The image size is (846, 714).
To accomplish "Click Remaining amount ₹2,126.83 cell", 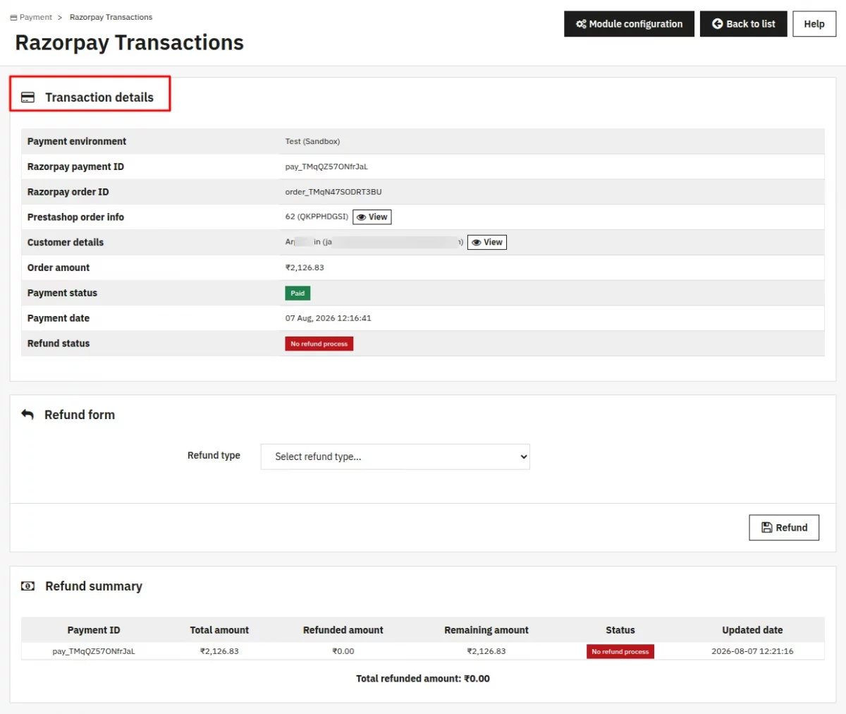I will pyautogui.click(x=486, y=652).
